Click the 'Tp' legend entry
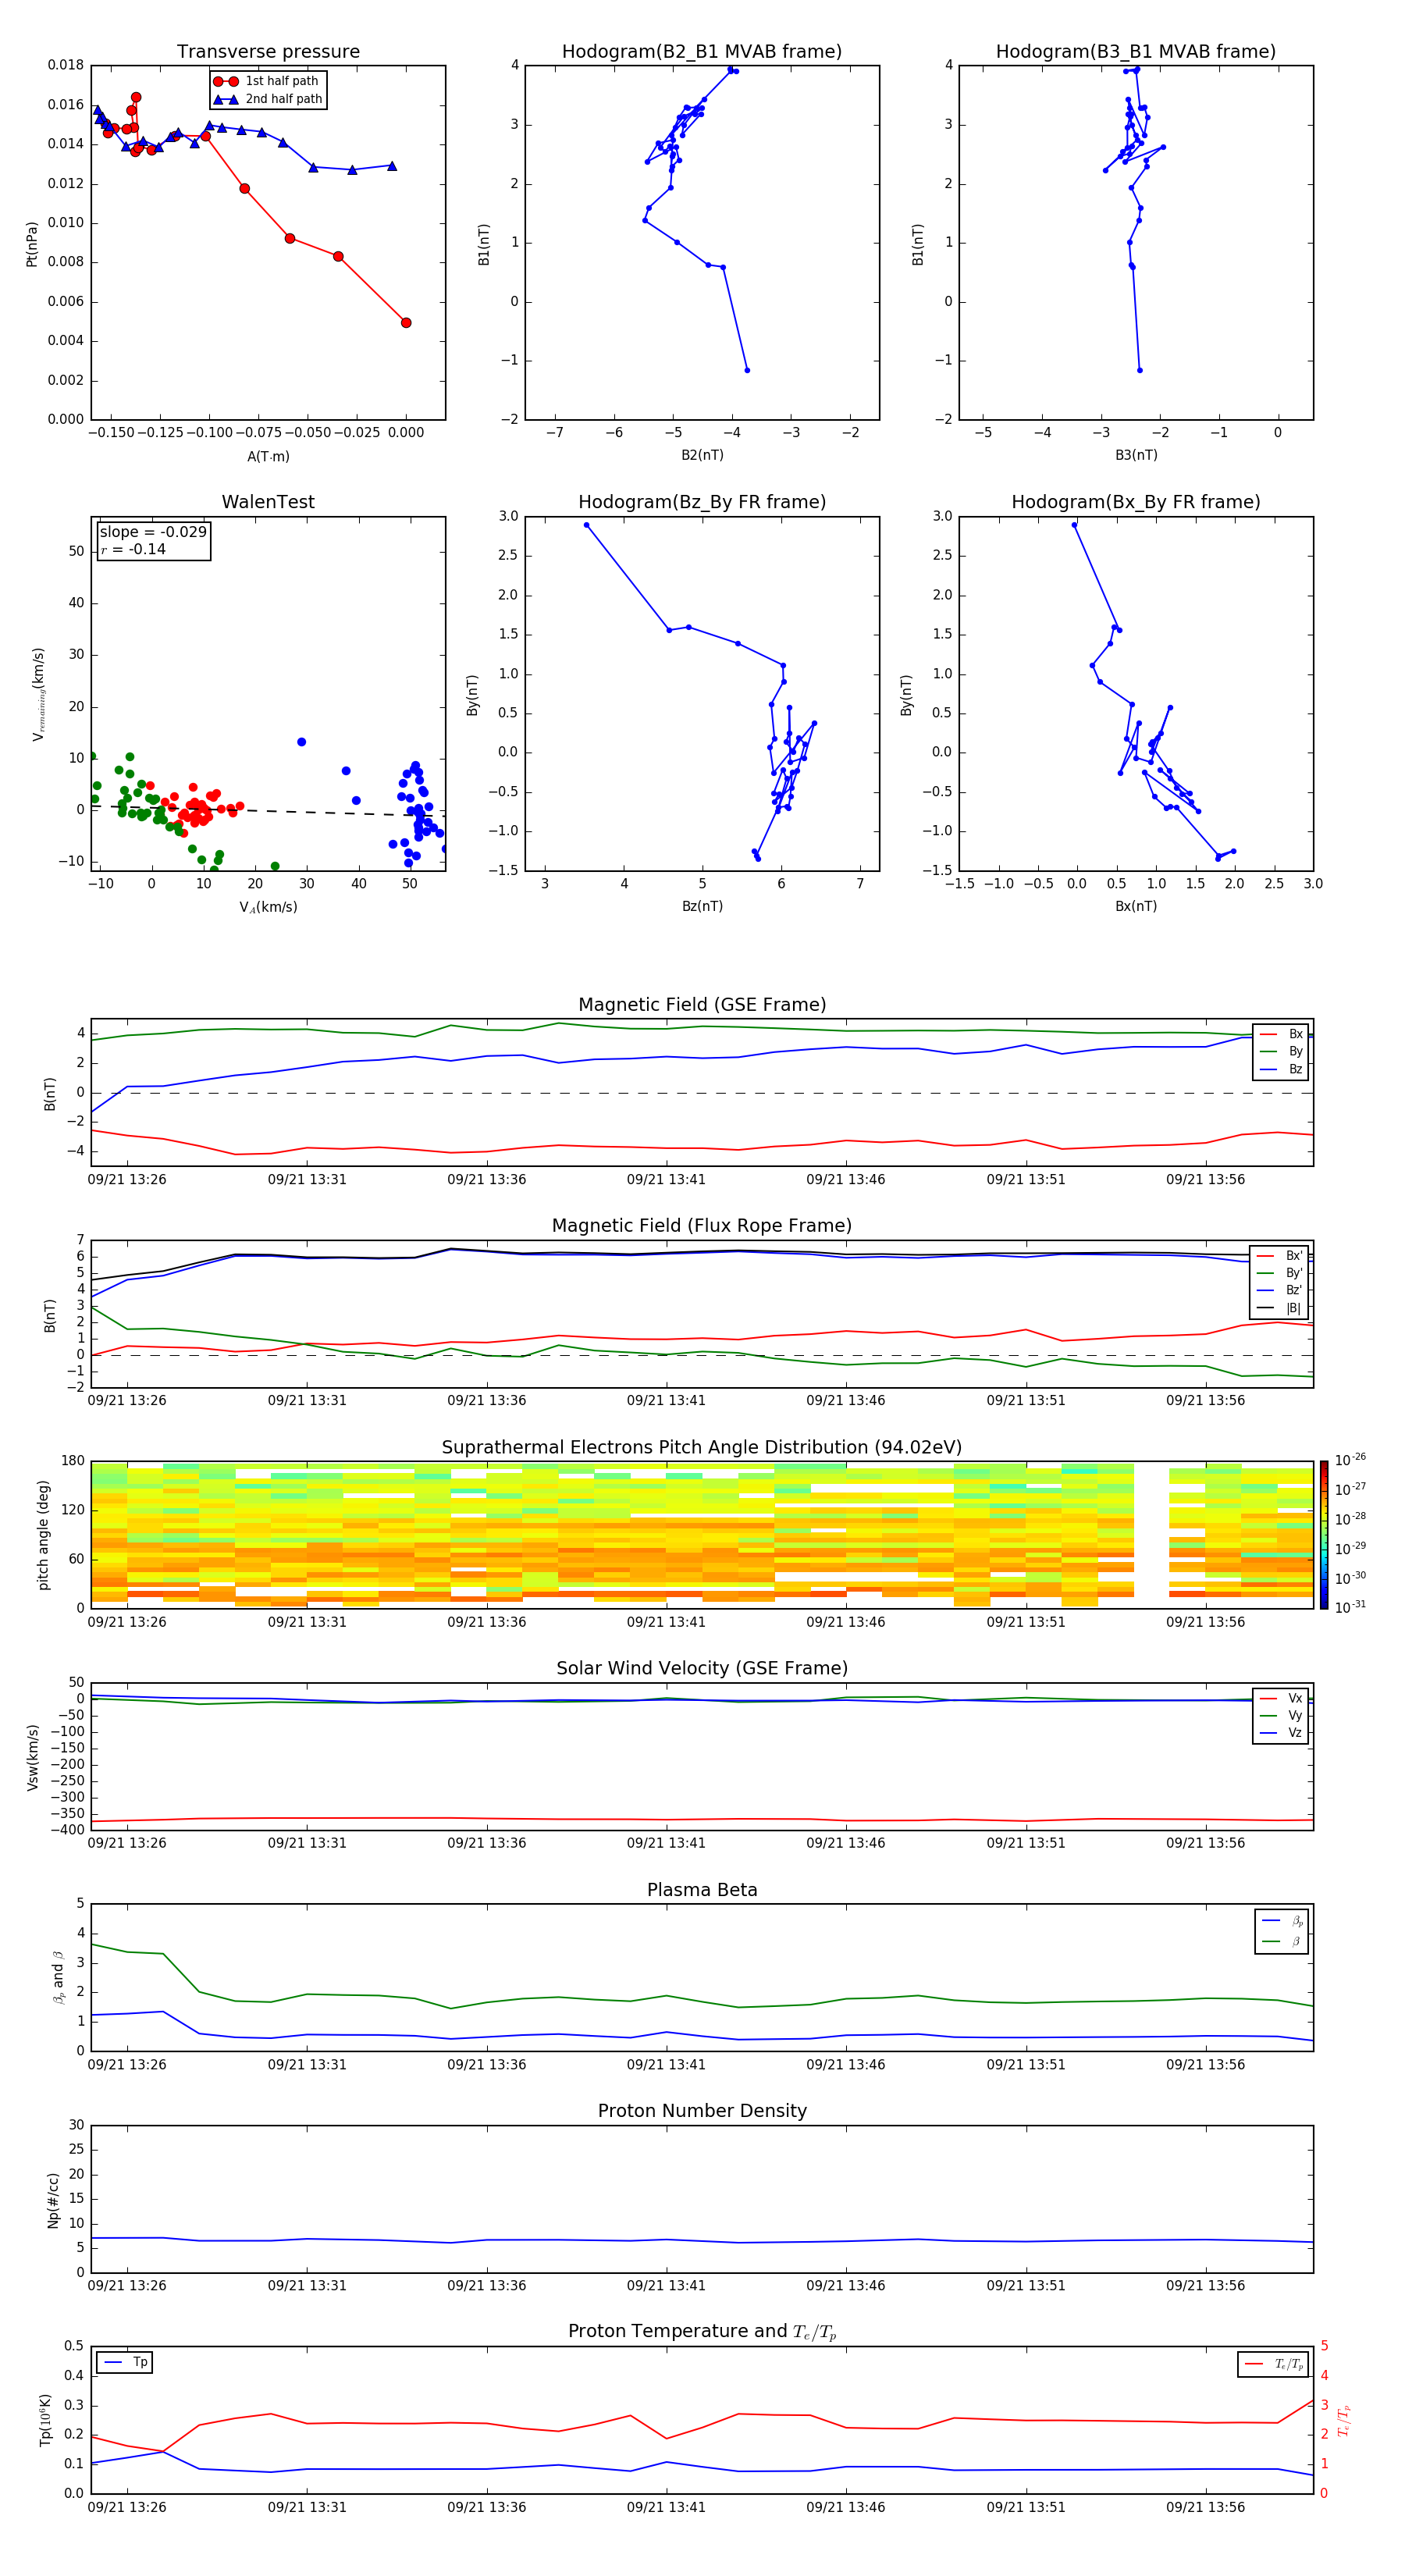 125,2362
